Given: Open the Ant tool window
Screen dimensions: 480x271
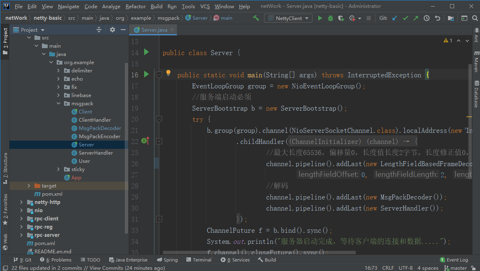Looking at the screenshot, I should click(476, 35).
